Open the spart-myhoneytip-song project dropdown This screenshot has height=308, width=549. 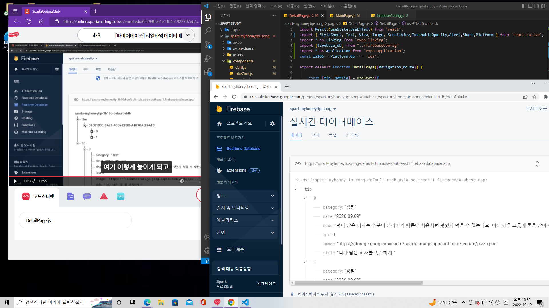313,109
